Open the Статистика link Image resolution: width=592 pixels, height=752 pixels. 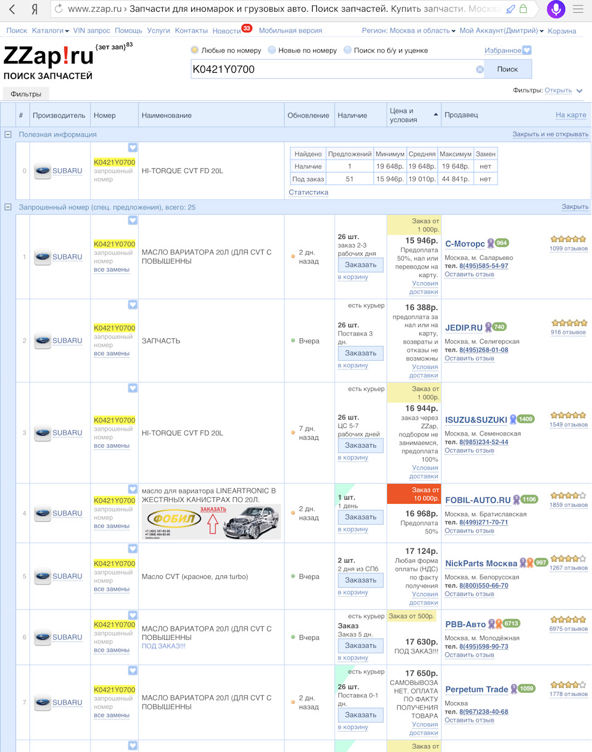point(308,192)
